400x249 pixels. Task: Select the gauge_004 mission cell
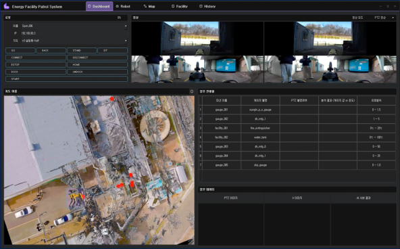[x=222, y=156]
